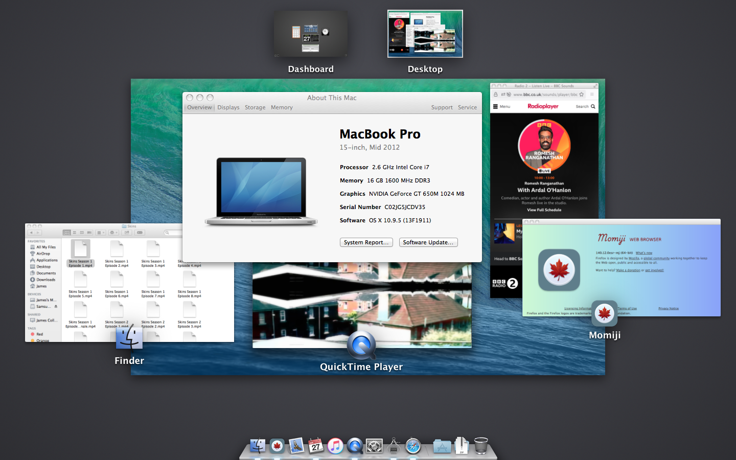Open hamburger Menu icon on Radioplayer page
Viewport: 736px width, 460px height.
(x=495, y=106)
